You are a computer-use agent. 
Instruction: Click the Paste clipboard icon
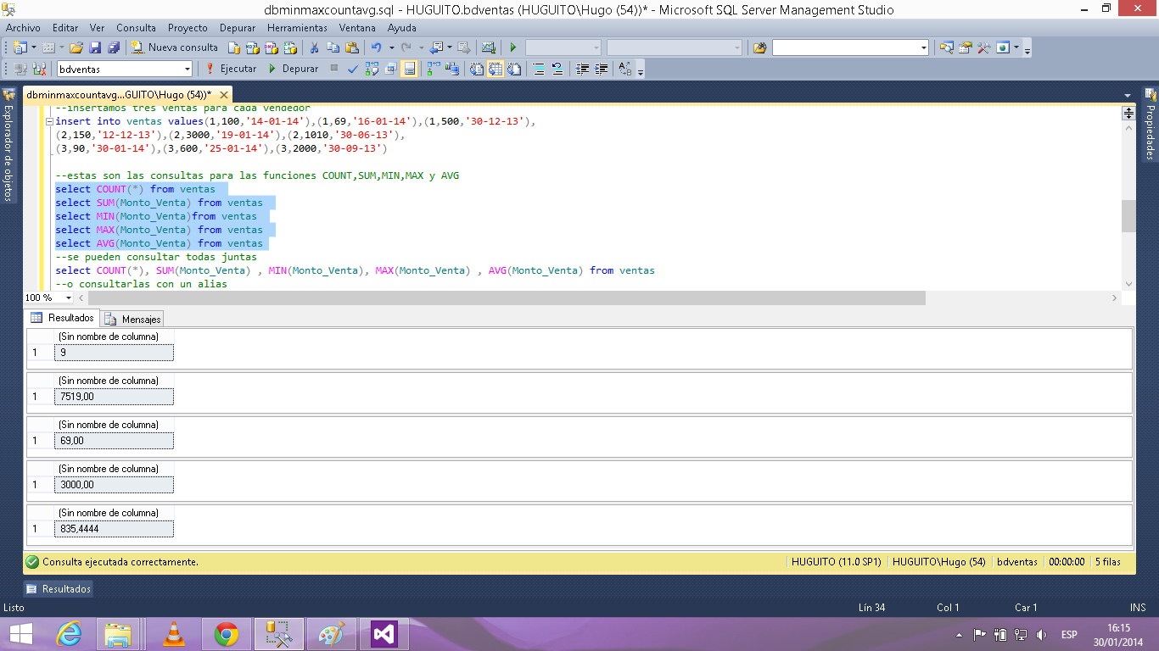click(x=352, y=47)
